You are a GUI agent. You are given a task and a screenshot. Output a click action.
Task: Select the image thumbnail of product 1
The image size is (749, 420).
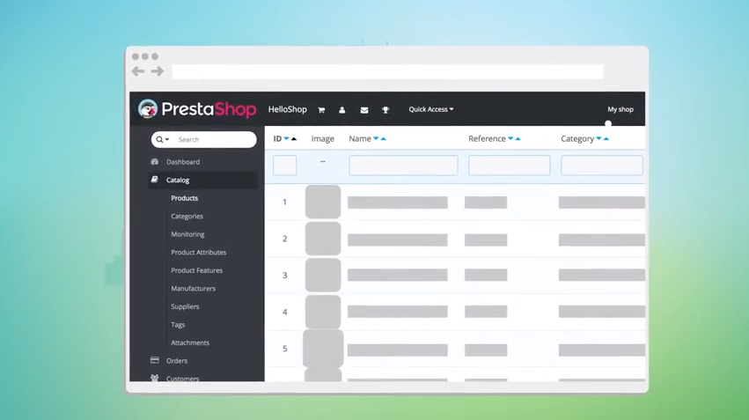coord(323,202)
